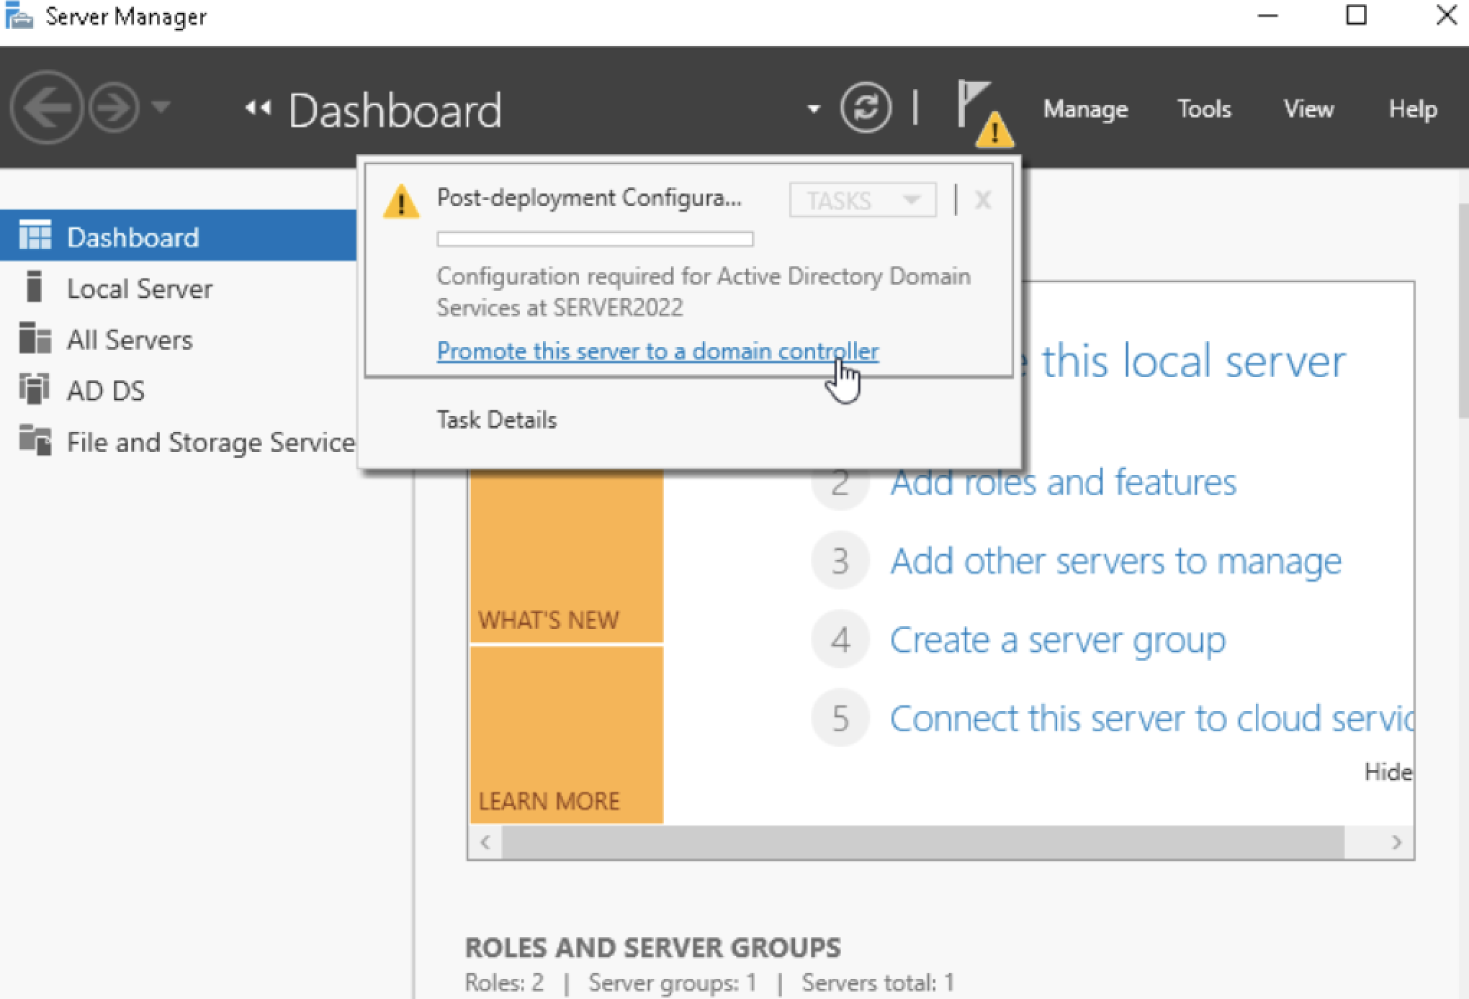1469x999 pixels.
Task: Click the 'Roles: 2' count text
Action: [504, 982]
